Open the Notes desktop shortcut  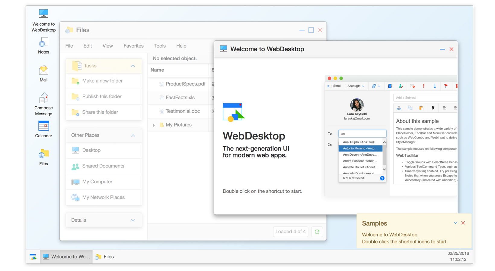click(x=43, y=46)
